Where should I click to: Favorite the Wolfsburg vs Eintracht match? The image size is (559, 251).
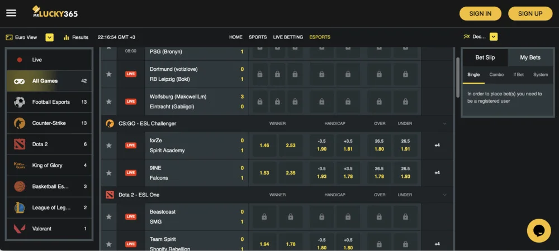coord(109,102)
